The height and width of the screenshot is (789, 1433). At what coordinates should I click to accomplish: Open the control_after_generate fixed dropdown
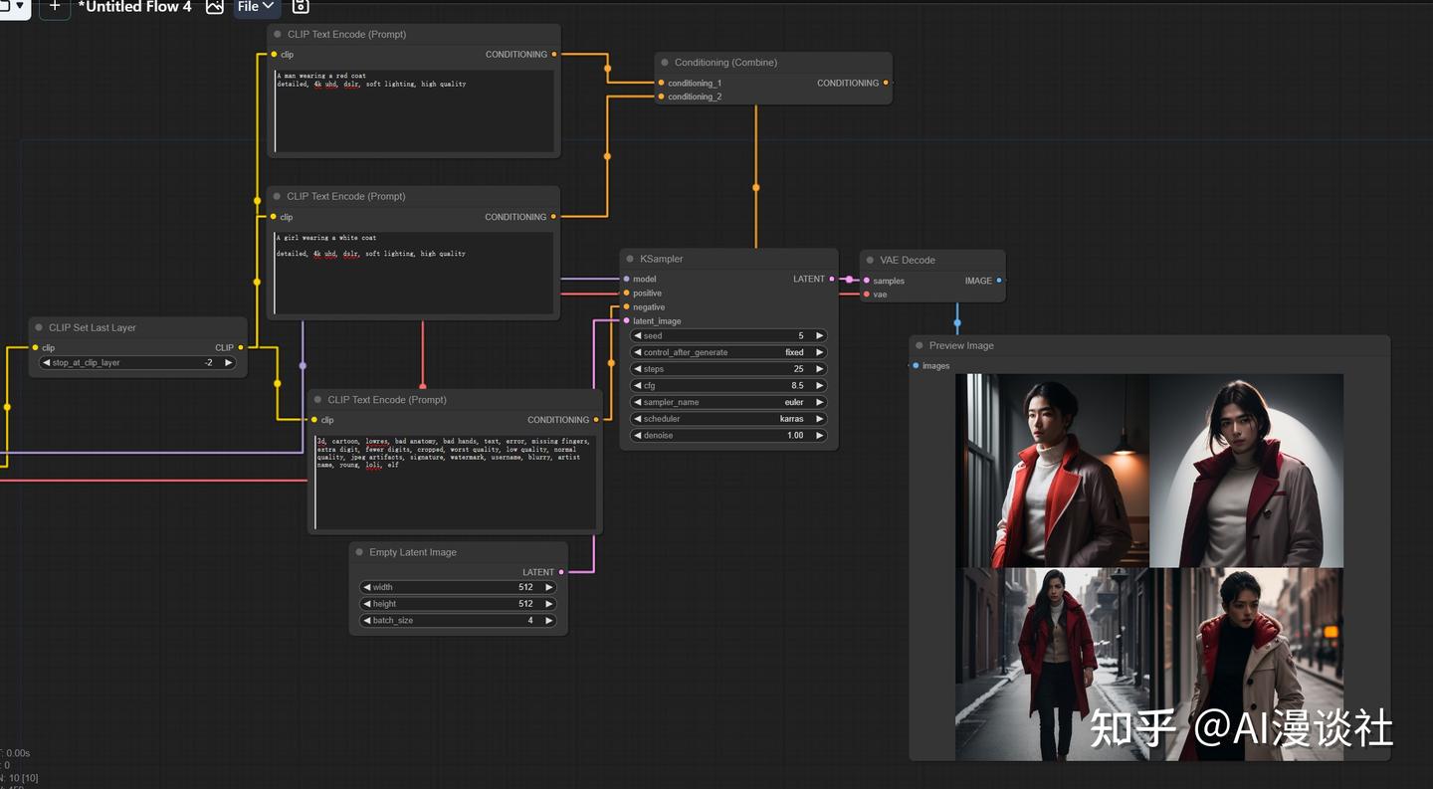click(x=728, y=353)
